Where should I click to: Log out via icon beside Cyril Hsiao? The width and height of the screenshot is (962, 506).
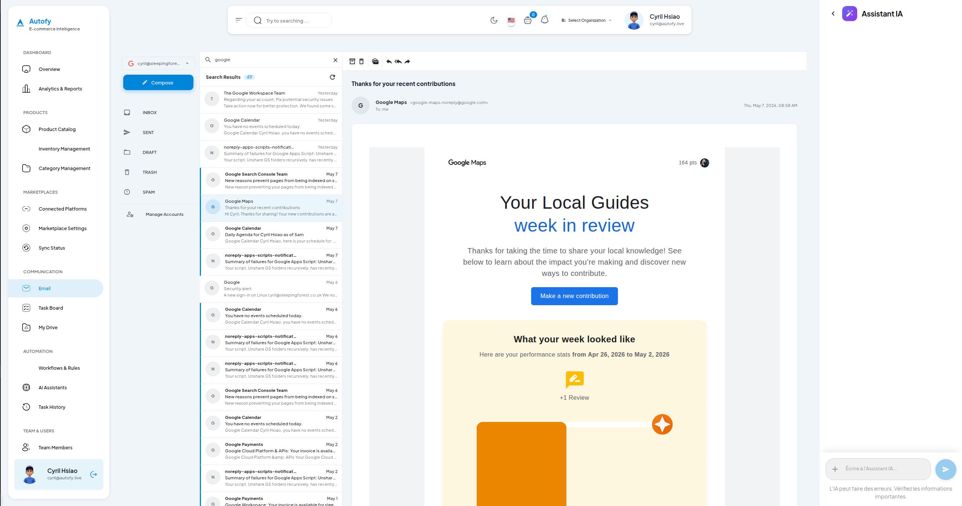click(94, 474)
